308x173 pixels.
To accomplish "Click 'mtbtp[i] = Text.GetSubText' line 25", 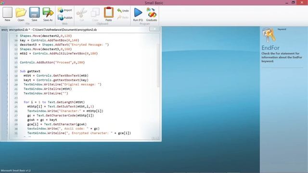I will coord(61,107).
